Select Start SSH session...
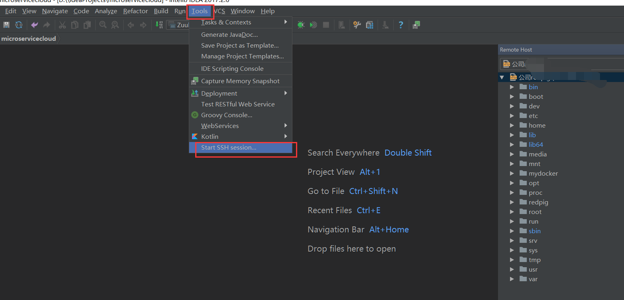The width and height of the screenshot is (624, 300). coord(240,148)
